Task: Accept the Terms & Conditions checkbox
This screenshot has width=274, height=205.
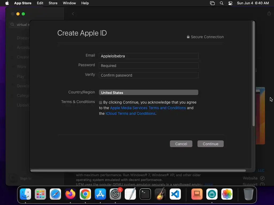Action: pyautogui.click(x=101, y=102)
